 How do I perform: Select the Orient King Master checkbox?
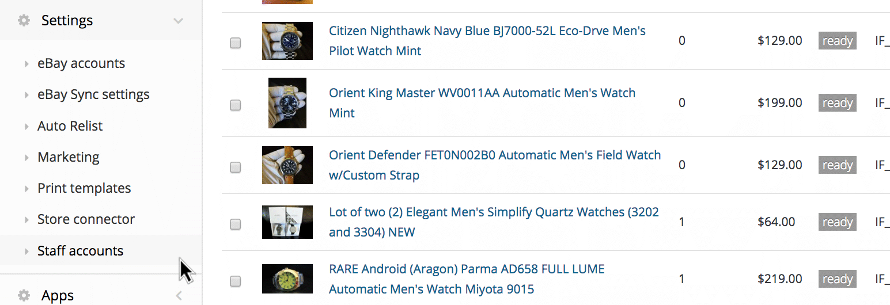(235, 105)
